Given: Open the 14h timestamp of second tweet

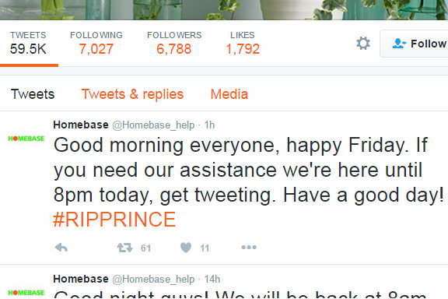Looking at the screenshot, I should pyautogui.click(x=212, y=279).
